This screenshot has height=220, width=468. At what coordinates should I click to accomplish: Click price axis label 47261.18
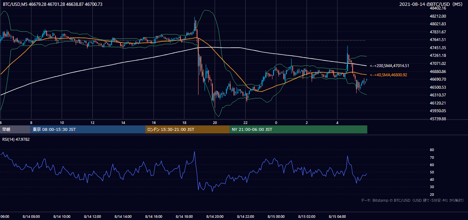tap(438, 55)
